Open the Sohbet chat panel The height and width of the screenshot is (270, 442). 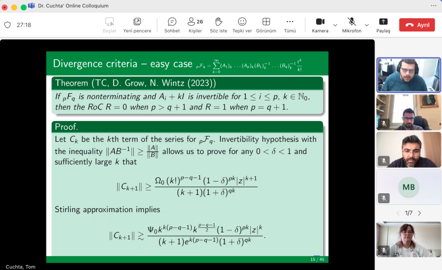(x=172, y=25)
